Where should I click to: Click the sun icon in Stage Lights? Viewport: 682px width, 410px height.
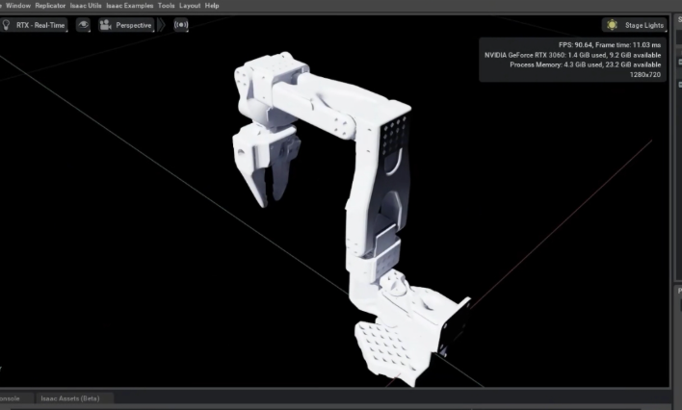point(612,25)
